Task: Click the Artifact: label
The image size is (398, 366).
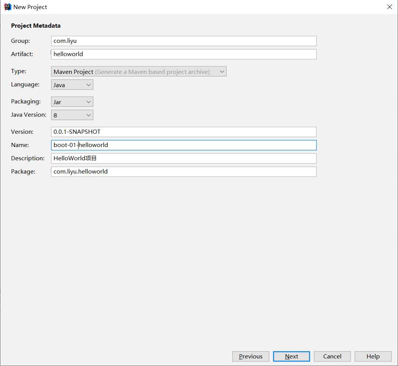Action: coord(22,54)
